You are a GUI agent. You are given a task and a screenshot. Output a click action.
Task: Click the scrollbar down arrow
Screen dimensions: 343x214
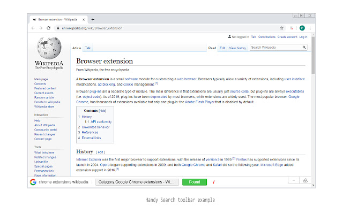pos(313,185)
